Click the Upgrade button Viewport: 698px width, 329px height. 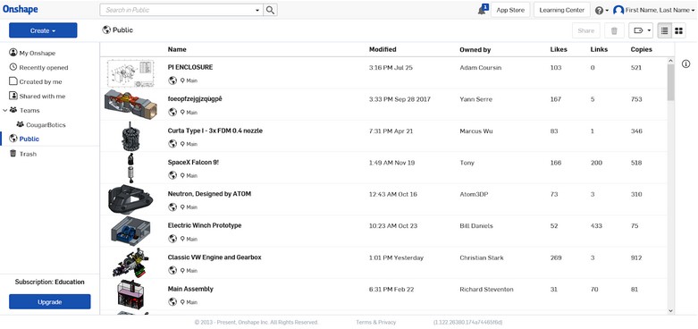click(x=49, y=301)
